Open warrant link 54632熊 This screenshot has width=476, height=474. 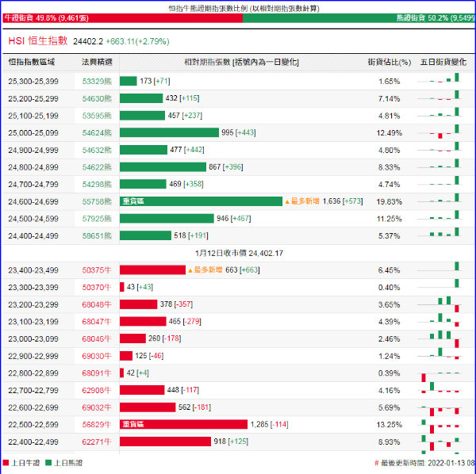(97, 150)
